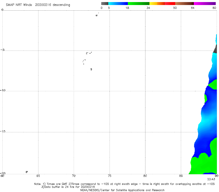Click the color bar label '34'
This screenshot has height=192, width=219.
(148, 8)
